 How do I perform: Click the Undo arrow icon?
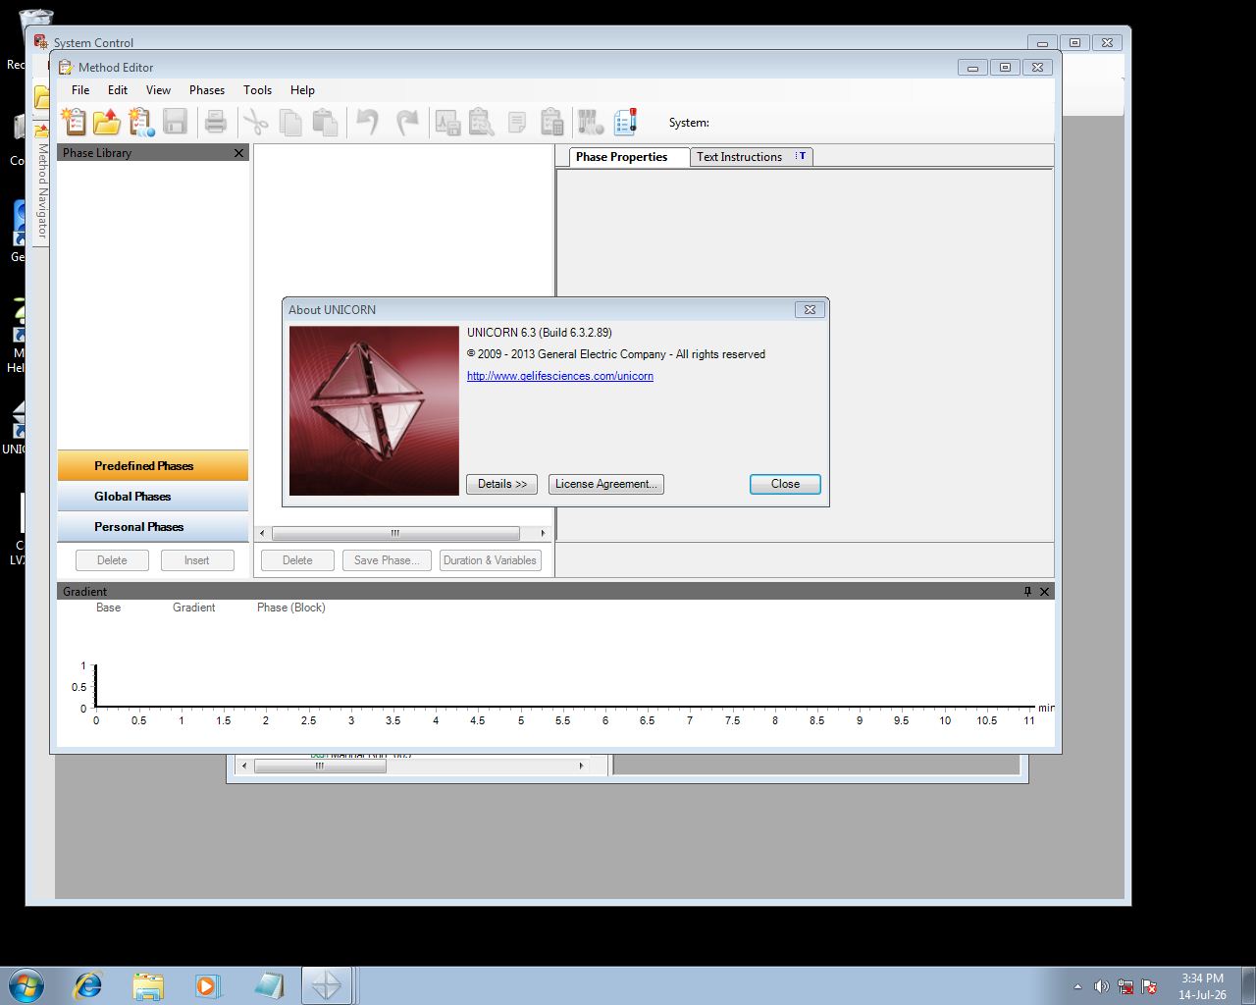point(367,122)
